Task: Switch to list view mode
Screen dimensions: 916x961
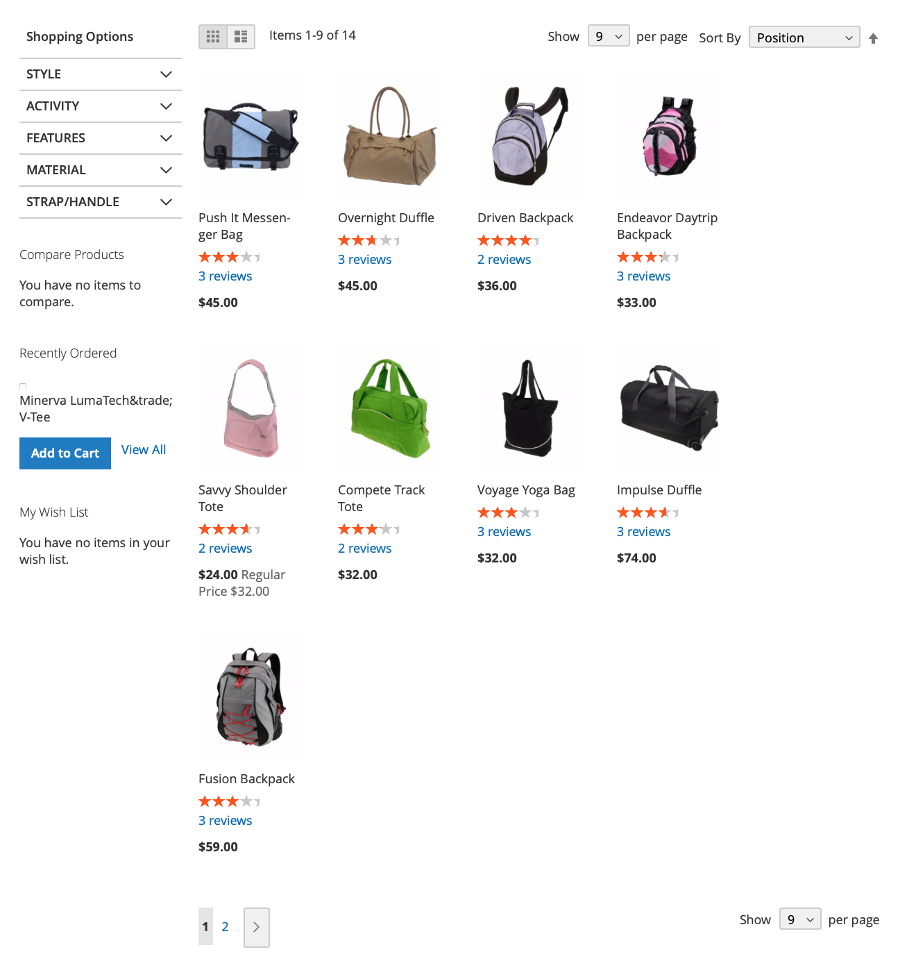Action: pyautogui.click(x=241, y=37)
